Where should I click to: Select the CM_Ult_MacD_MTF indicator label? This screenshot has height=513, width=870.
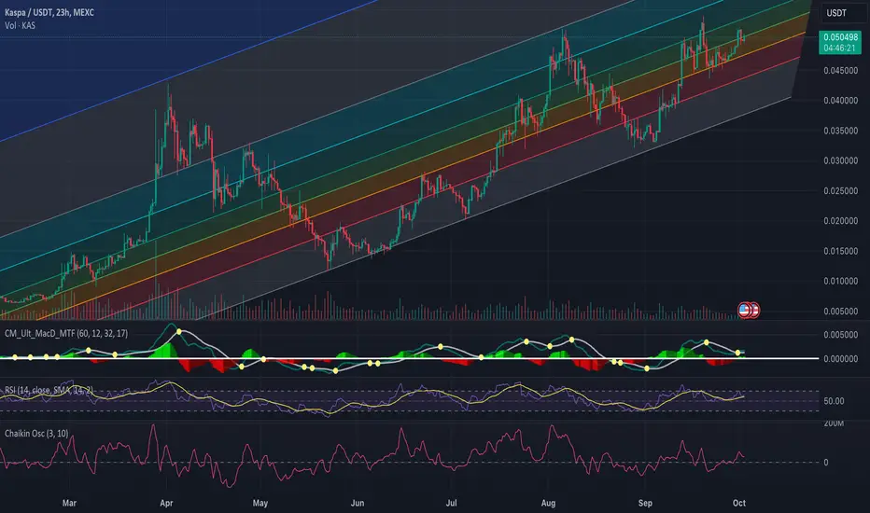tap(66, 333)
